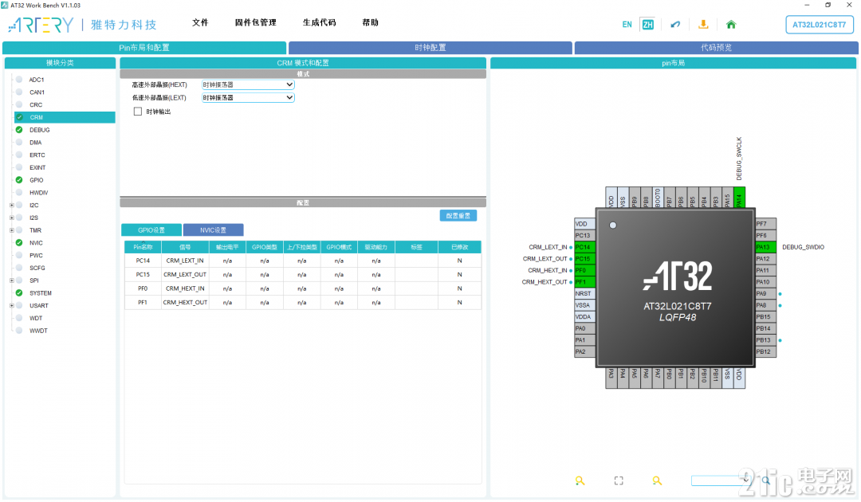
Task: Select the WWDT module in list
Action: 38,331
